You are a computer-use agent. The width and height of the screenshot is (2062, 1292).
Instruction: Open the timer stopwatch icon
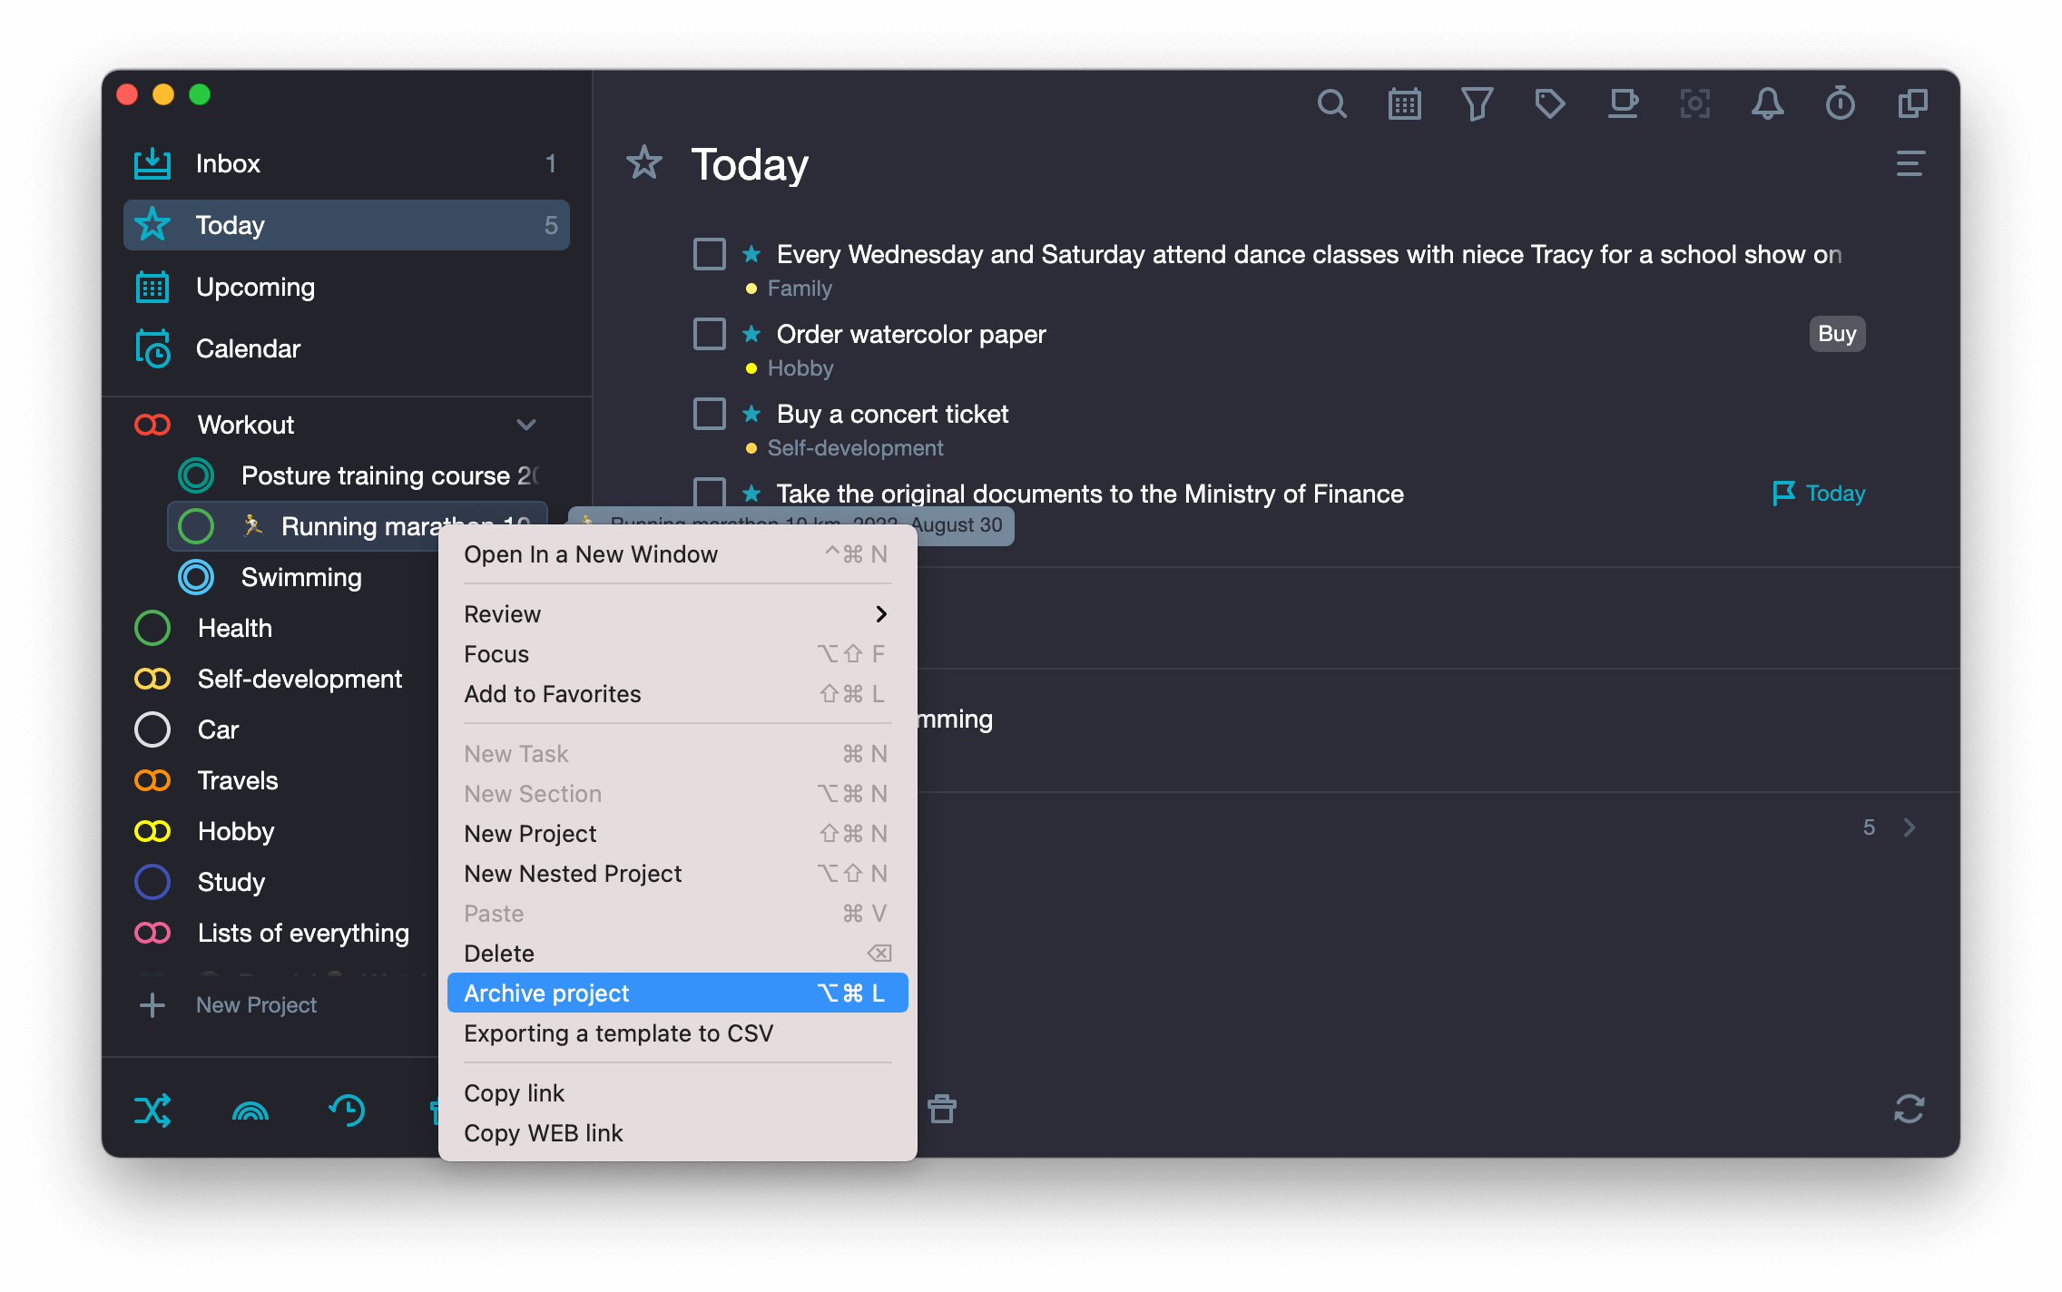(x=1840, y=104)
